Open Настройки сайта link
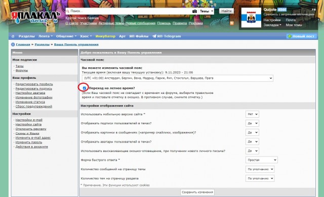This screenshot has width=324, height=197. 28,124
